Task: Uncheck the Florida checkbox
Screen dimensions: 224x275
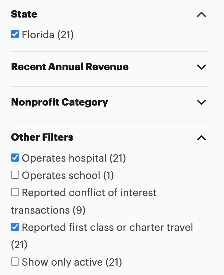Action: (x=15, y=34)
